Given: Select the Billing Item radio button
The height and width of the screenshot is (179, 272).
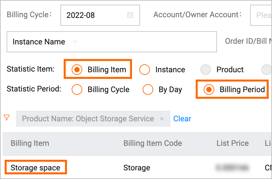Looking at the screenshot, I should tap(77, 70).
